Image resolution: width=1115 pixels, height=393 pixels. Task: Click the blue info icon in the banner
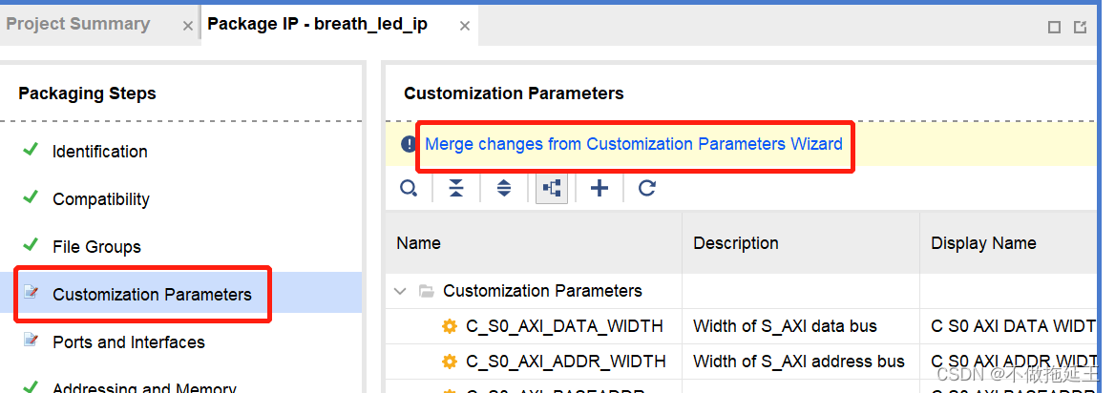pyautogui.click(x=409, y=144)
